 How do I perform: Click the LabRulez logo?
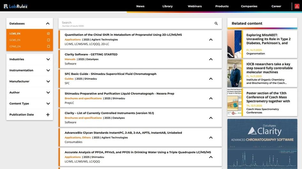pyautogui.click(x=15, y=6)
